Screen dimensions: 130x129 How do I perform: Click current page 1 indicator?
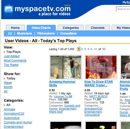pyautogui.click(x=79, y=49)
